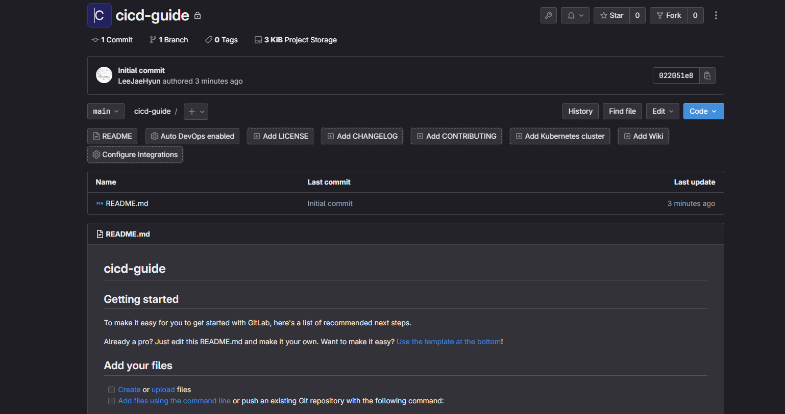Viewport: 785px width, 414px height.
Task: Open Auto DevOps enabled settings
Action: tap(192, 136)
